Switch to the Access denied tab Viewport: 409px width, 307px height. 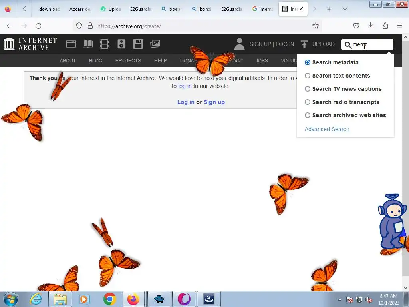click(80, 9)
